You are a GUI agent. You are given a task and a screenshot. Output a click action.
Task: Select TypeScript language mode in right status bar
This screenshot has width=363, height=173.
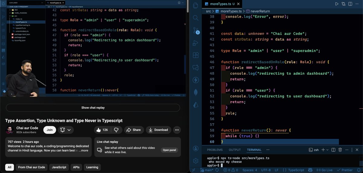[x=296, y=170]
